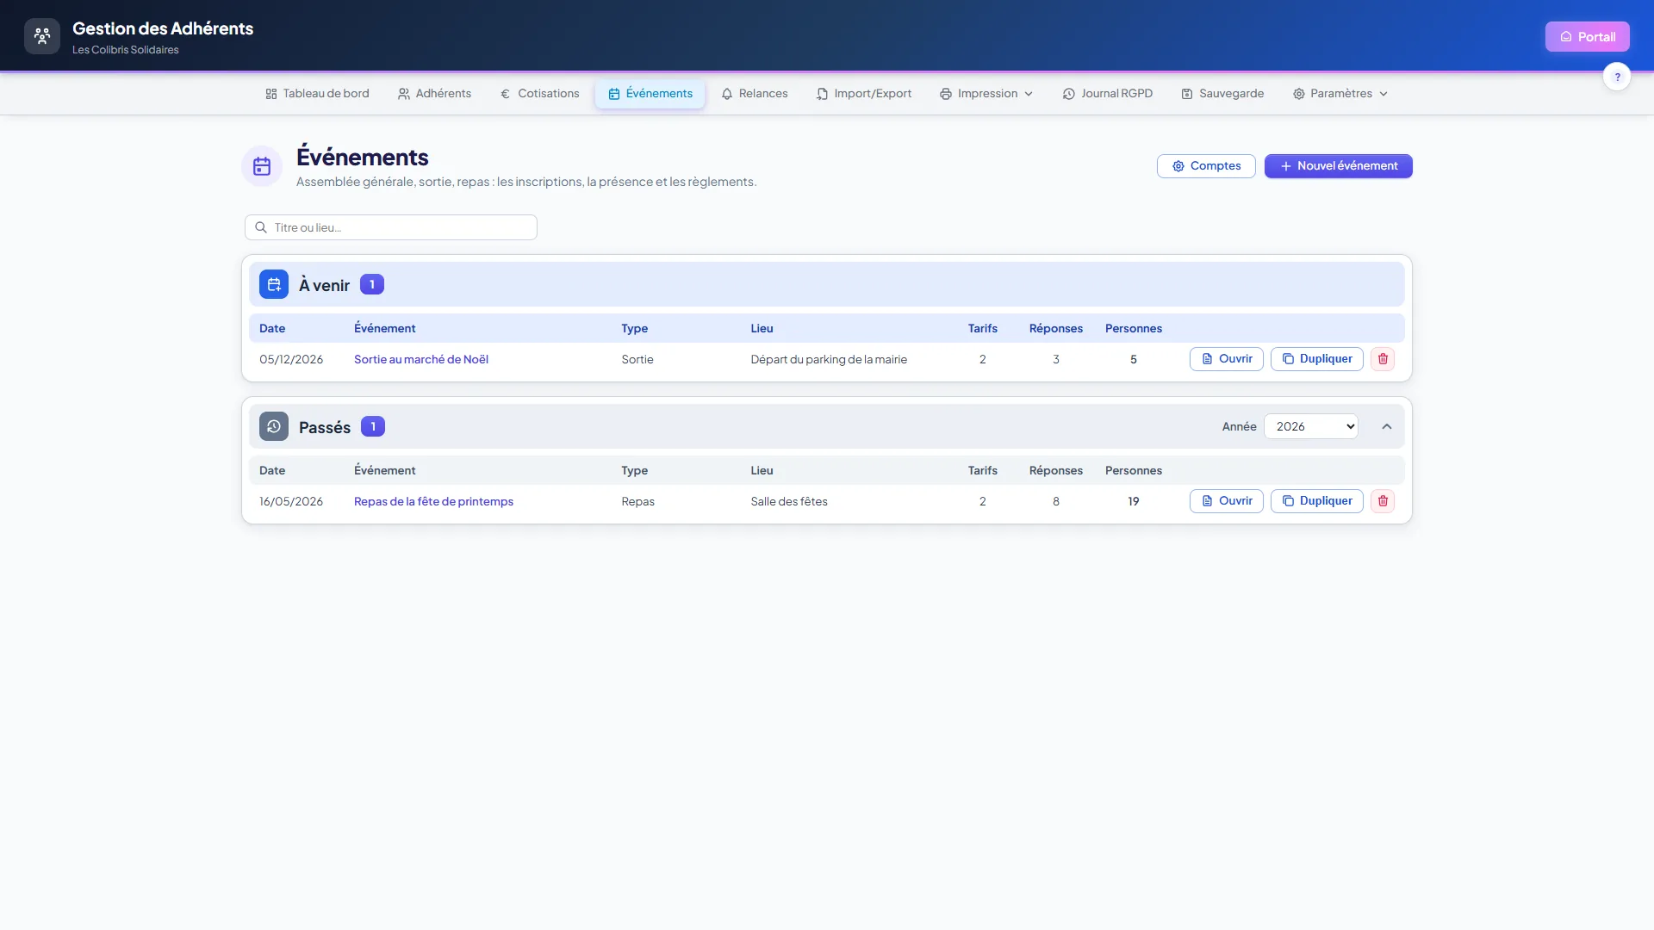
Task: Expand the Impression dropdown menu
Action: tap(986, 93)
